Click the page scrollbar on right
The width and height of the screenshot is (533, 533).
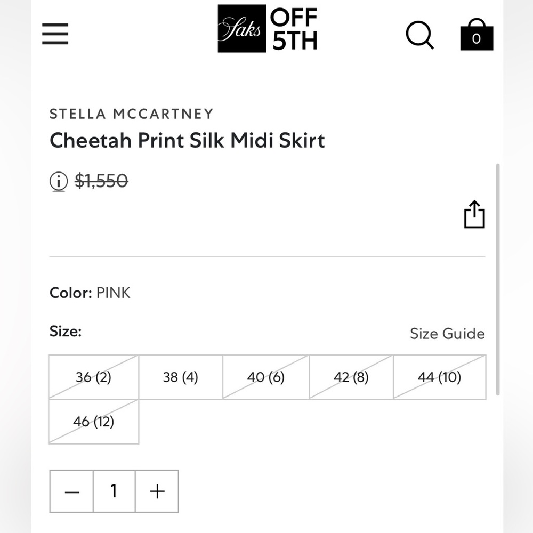tap(498, 279)
